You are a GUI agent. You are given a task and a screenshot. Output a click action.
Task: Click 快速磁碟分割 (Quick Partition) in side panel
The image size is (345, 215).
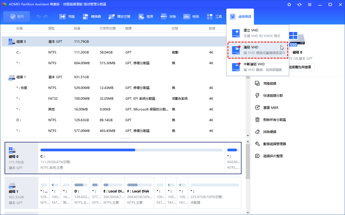click(x=269, y=96)
